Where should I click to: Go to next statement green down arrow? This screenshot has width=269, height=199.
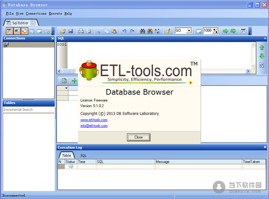coord(262,56)
